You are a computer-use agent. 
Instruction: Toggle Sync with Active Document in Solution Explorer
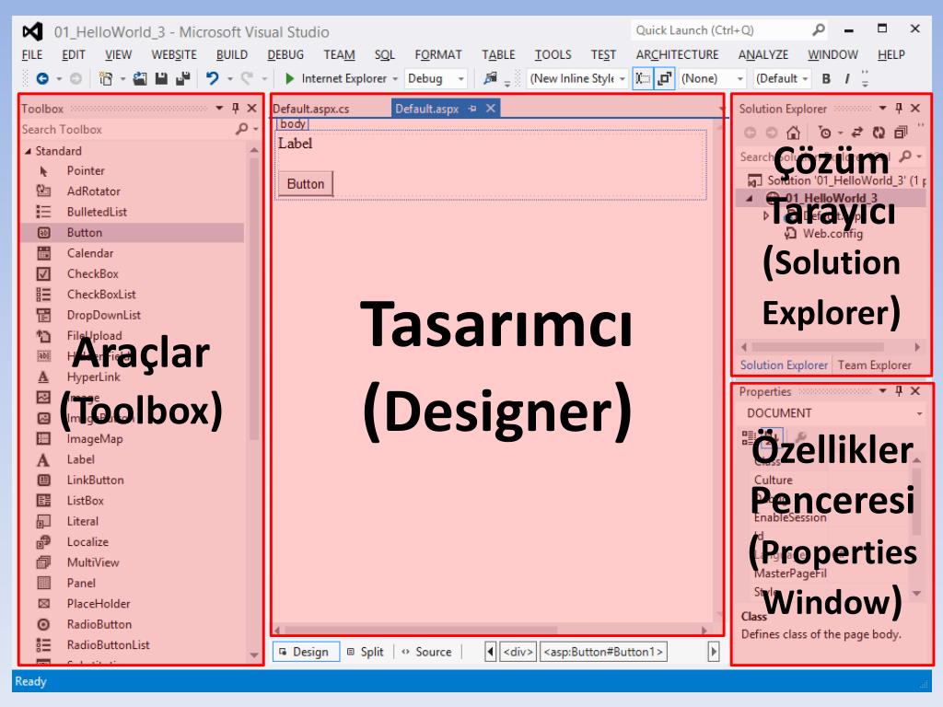pyautogui.click(x=857, y=133)
